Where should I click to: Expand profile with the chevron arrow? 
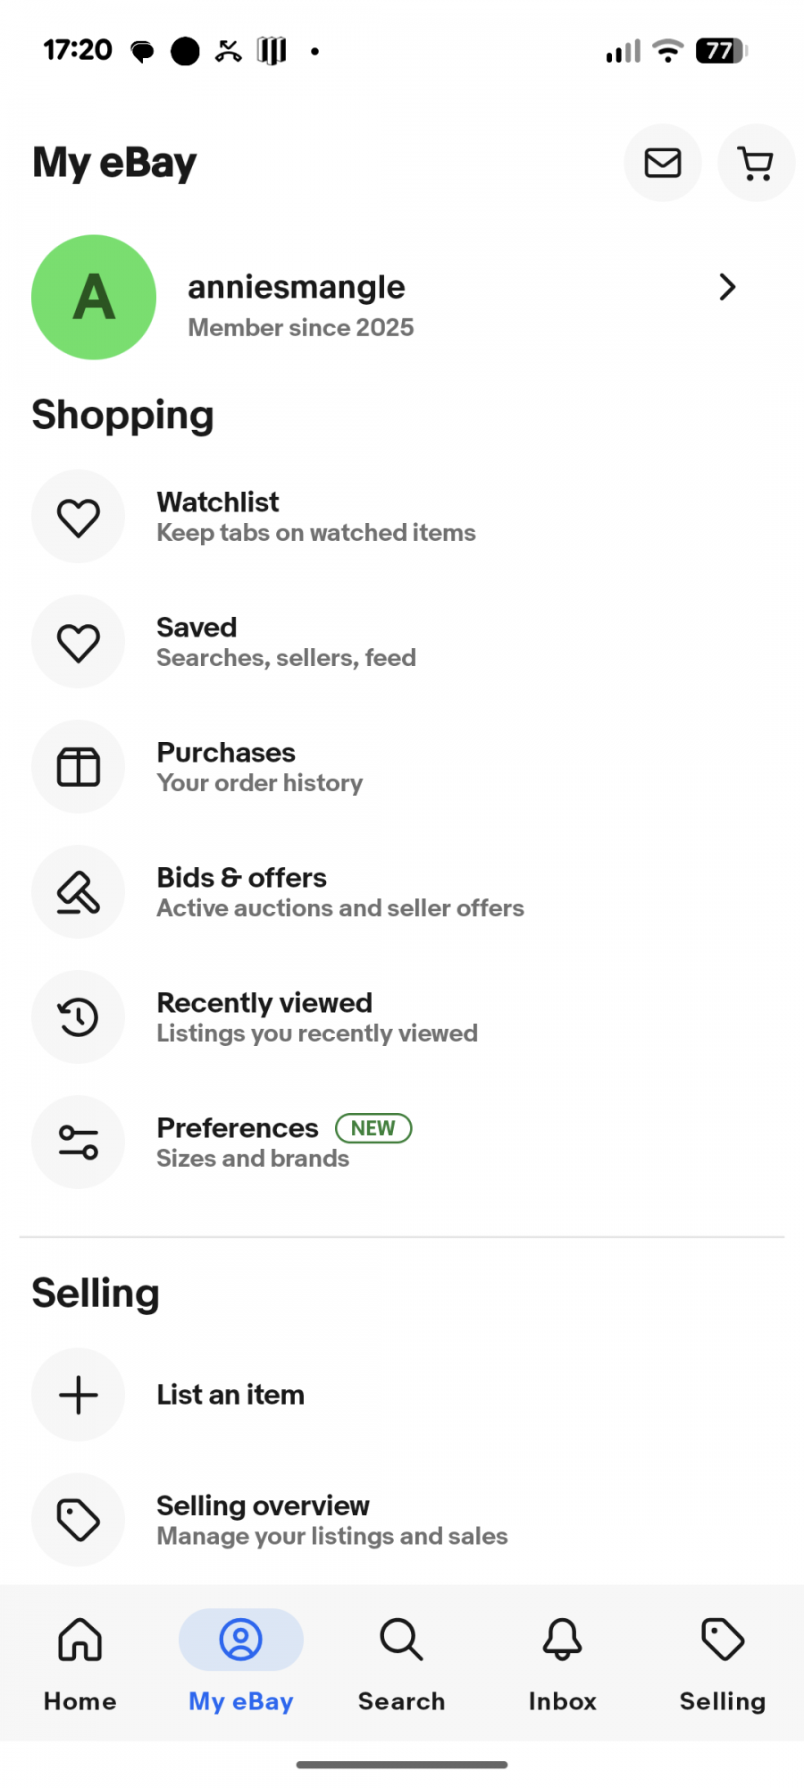(727, 287)
